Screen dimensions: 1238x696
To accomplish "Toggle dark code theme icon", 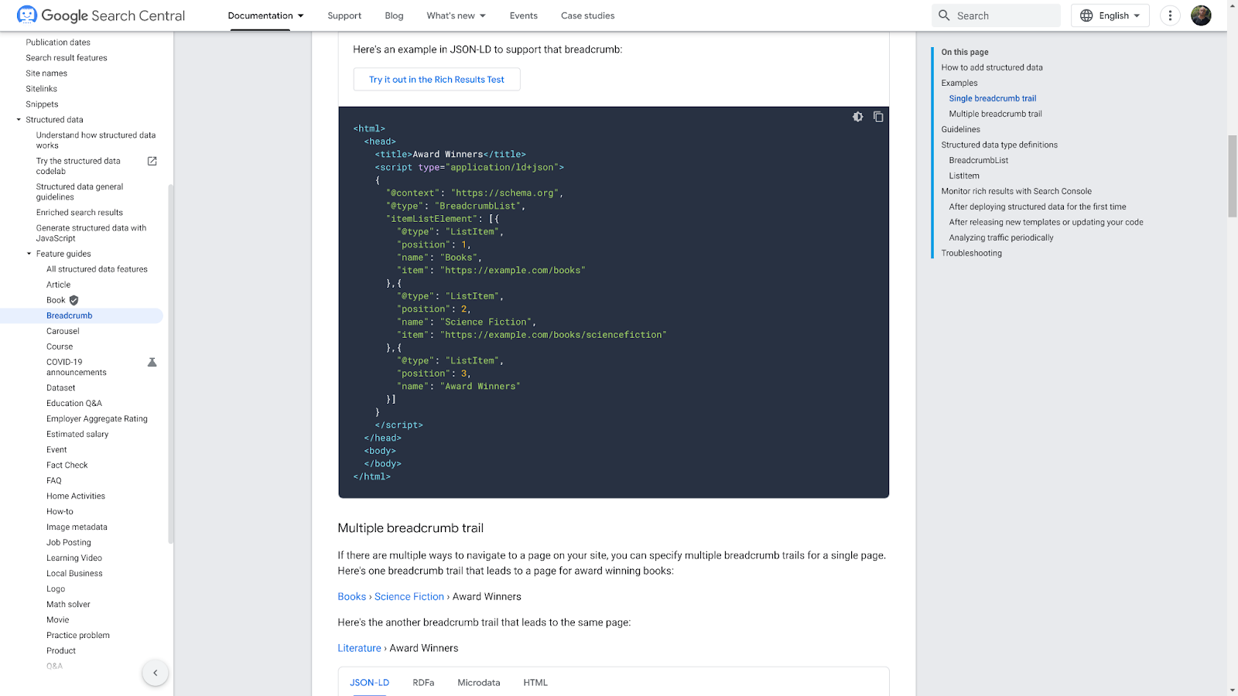I will pyautogui.click(x=858, y=117).
